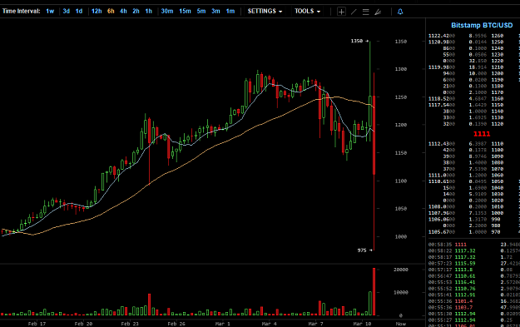Select the bid price 1108.0000
Viewport: 520px width, 327px height.
click(x=442, y=207)
